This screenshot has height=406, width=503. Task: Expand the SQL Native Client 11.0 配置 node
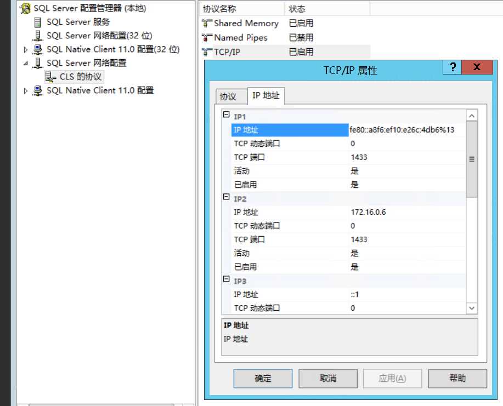point(26,91)
